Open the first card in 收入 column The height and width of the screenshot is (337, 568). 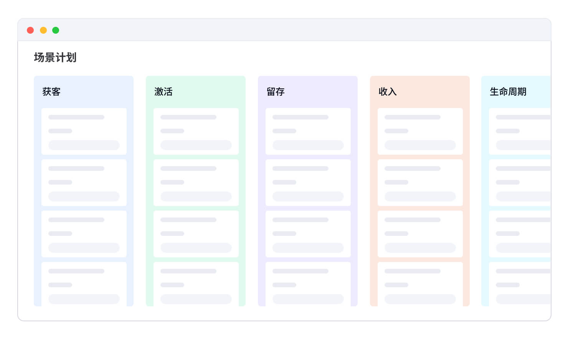(x=420, y=131)
